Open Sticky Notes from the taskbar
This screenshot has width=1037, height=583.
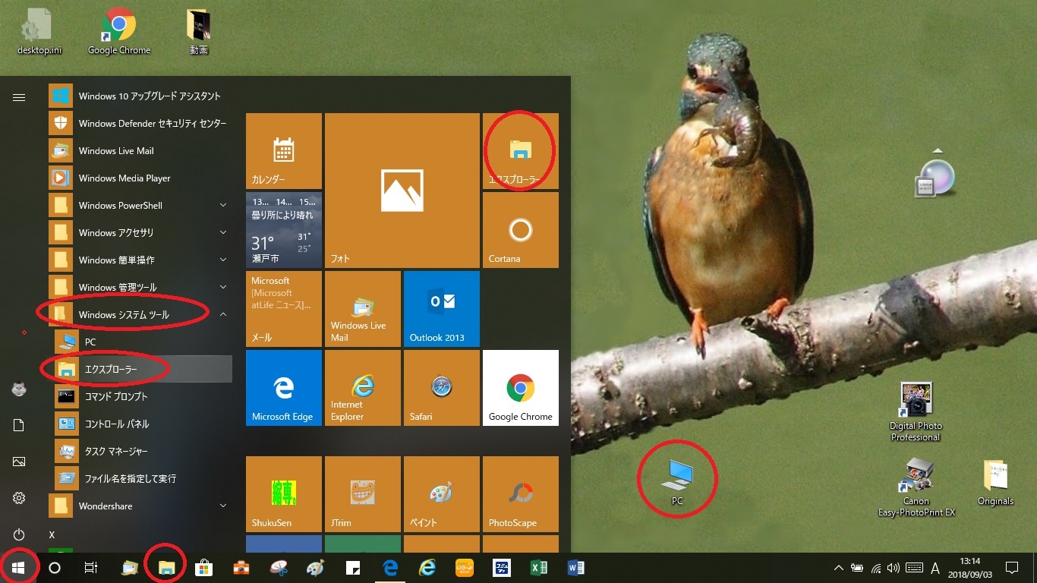(353, 568)
